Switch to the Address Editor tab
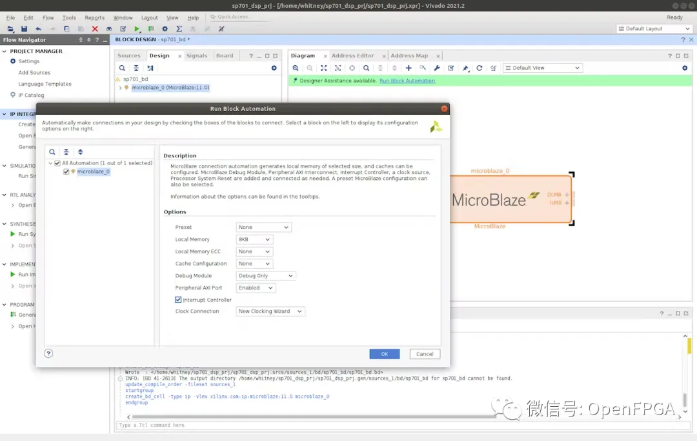The width and height of the screenshot is (697, 441). click(x=352, y=55)
